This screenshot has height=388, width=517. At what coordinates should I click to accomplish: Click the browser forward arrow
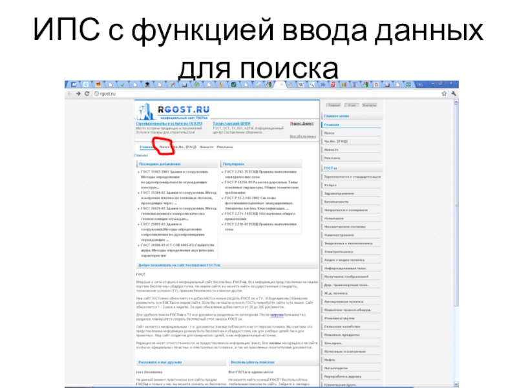(x=78, y=94)
